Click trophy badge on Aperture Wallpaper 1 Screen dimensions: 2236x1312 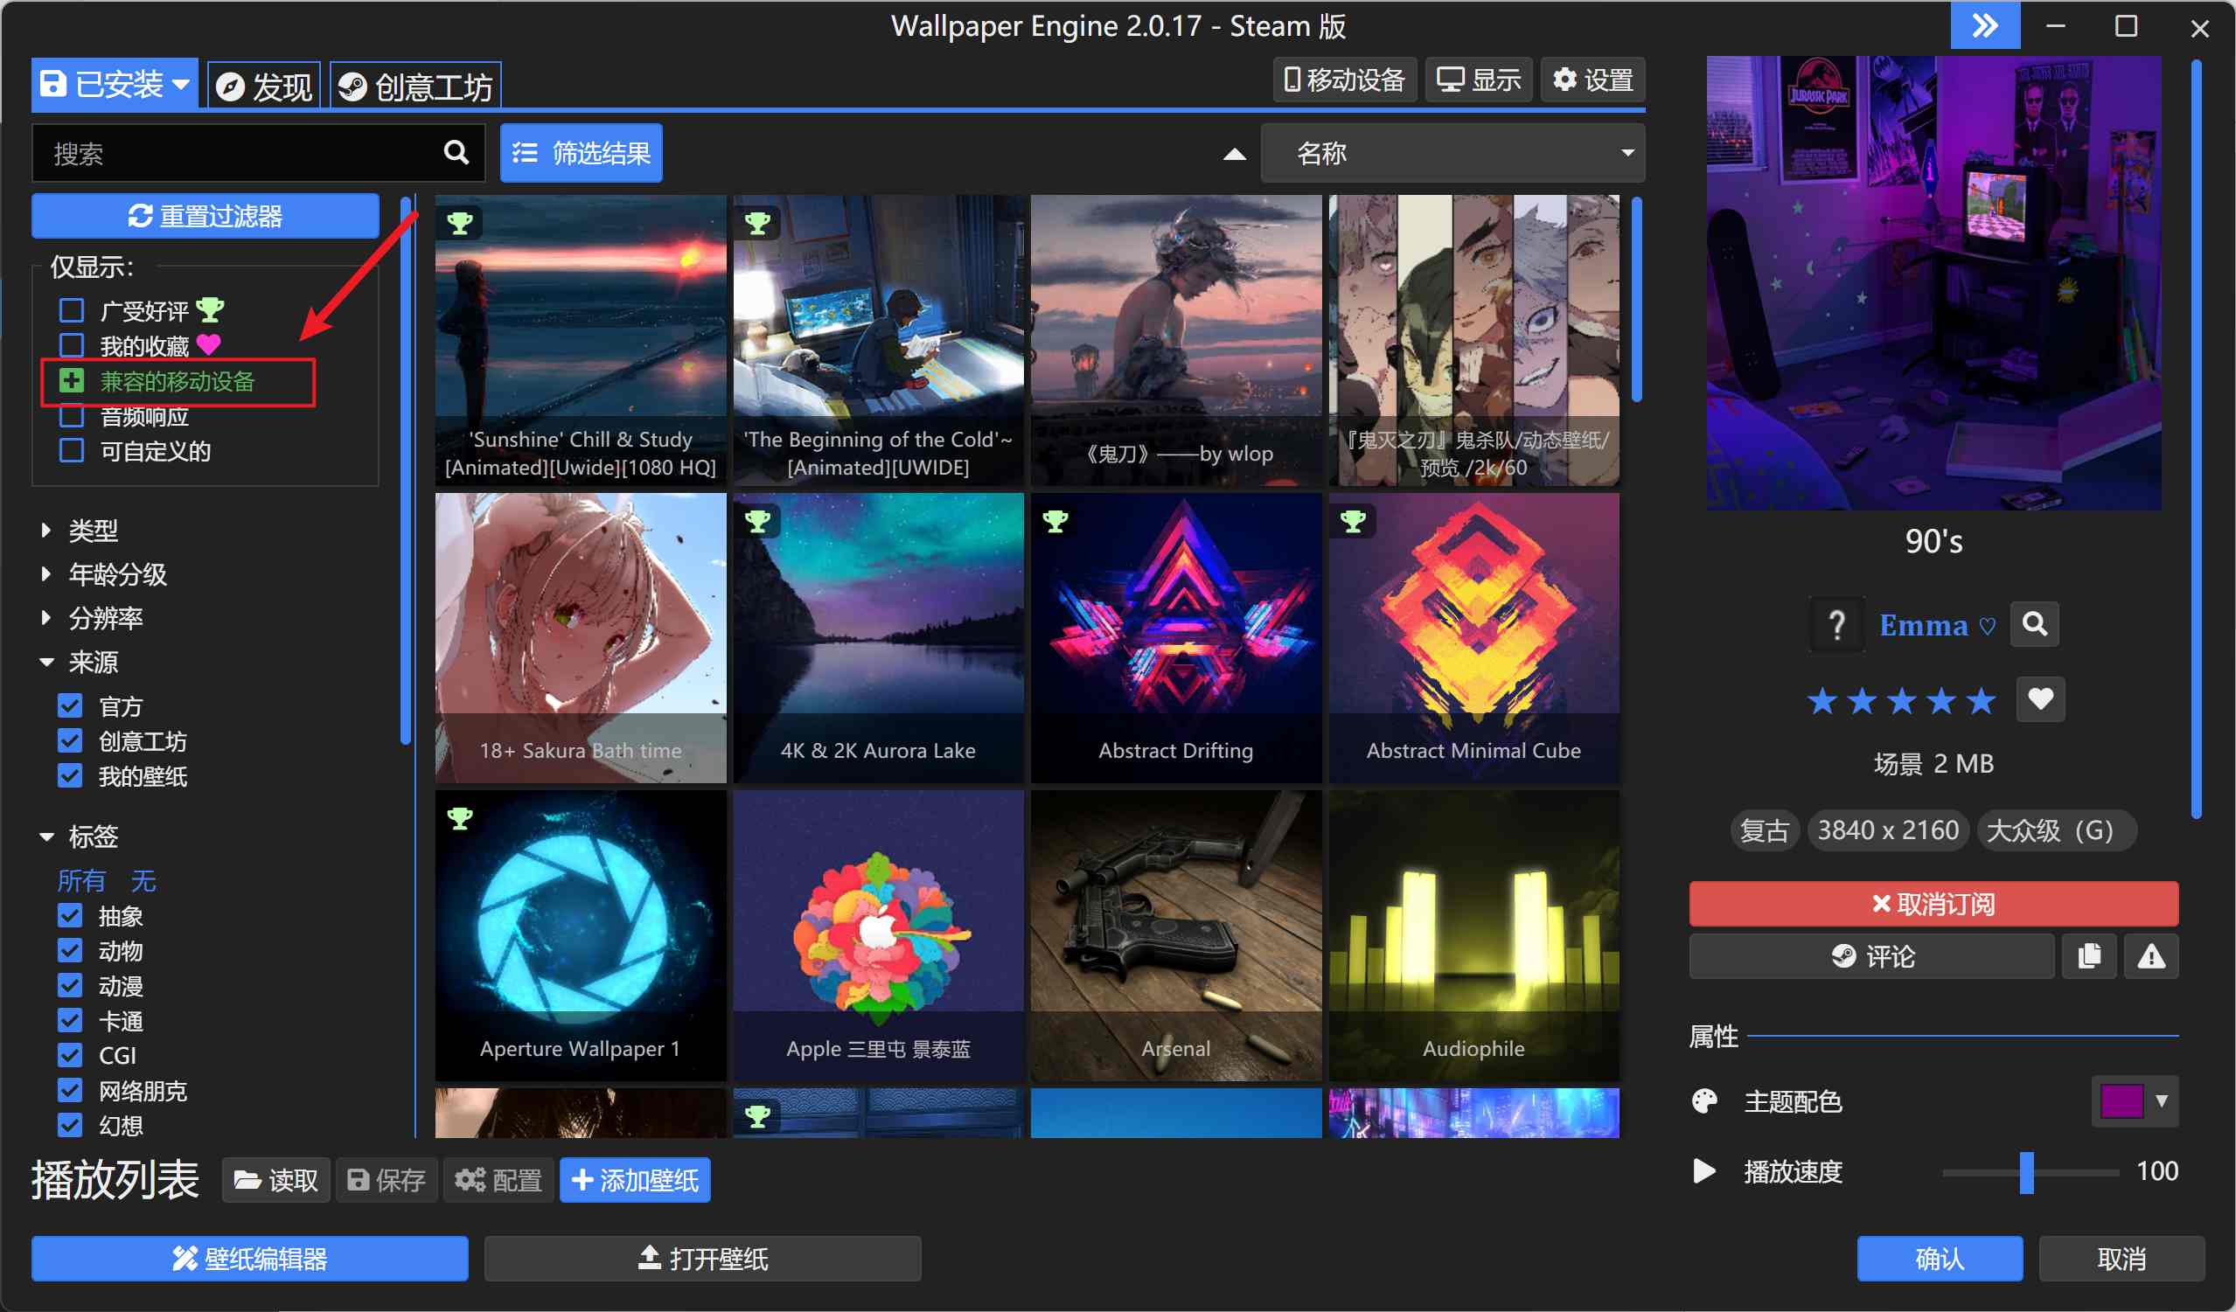[x=460, y=818]
